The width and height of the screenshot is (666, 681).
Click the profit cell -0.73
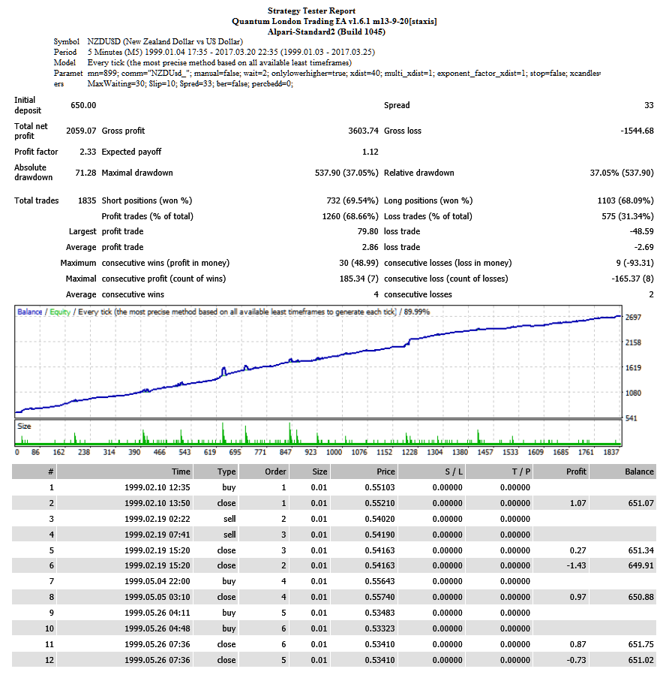tap(577, 660)
